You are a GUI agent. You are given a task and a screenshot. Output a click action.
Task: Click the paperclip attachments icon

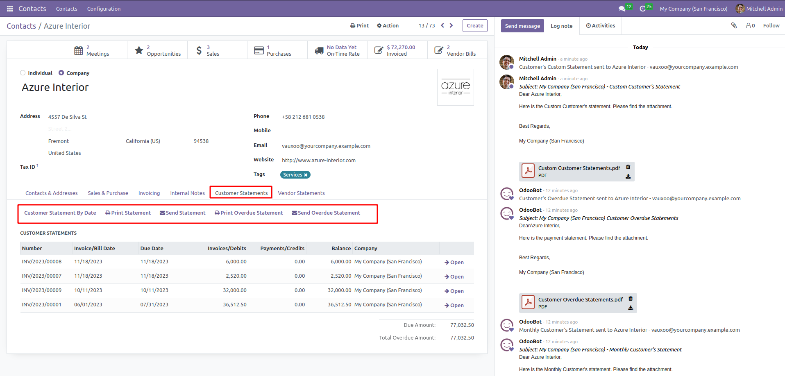pyautogui.click(x=734, y=25)
